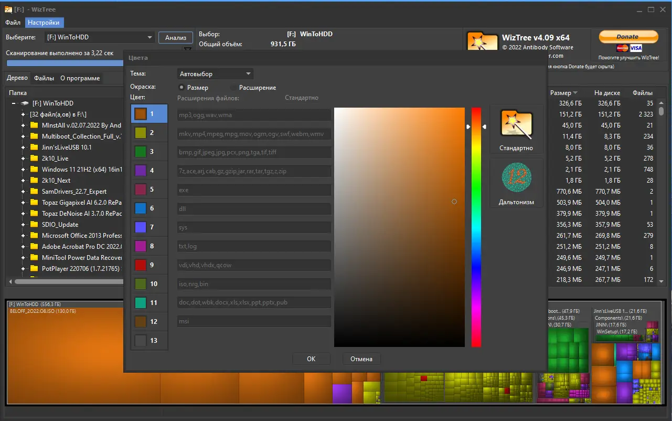Viewport: 672px width, 421px height.
Task: Click the folder icon next to SDIO_Update
Action: [x=33, y=224]
